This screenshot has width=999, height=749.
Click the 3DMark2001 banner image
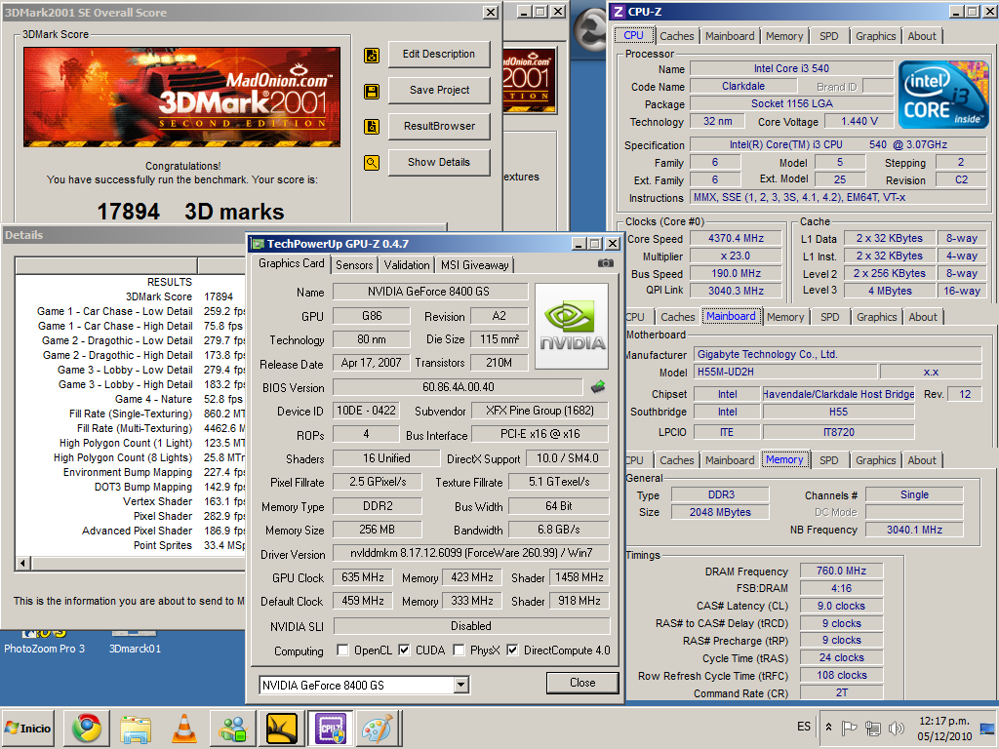point(182,97)
